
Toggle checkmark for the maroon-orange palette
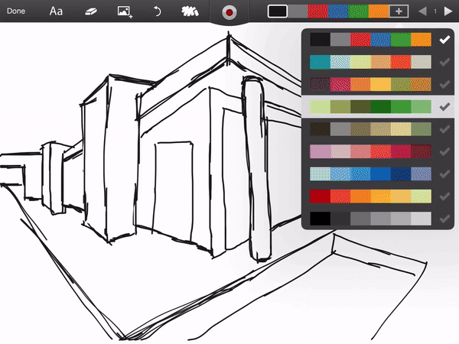(x=444, y=84)
